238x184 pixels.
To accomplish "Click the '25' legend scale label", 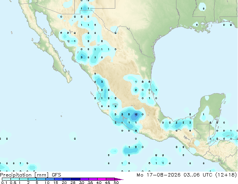I will point(73,182).
